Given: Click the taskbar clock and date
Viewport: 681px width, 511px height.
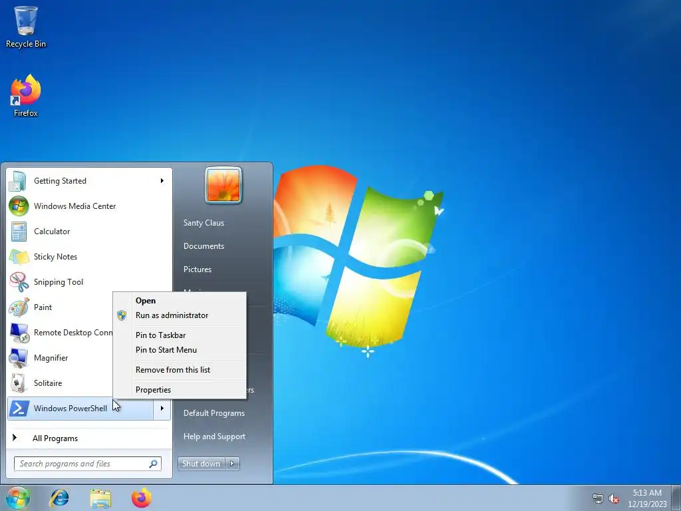Looking at the screenshot, I should (x=647, y=498).
